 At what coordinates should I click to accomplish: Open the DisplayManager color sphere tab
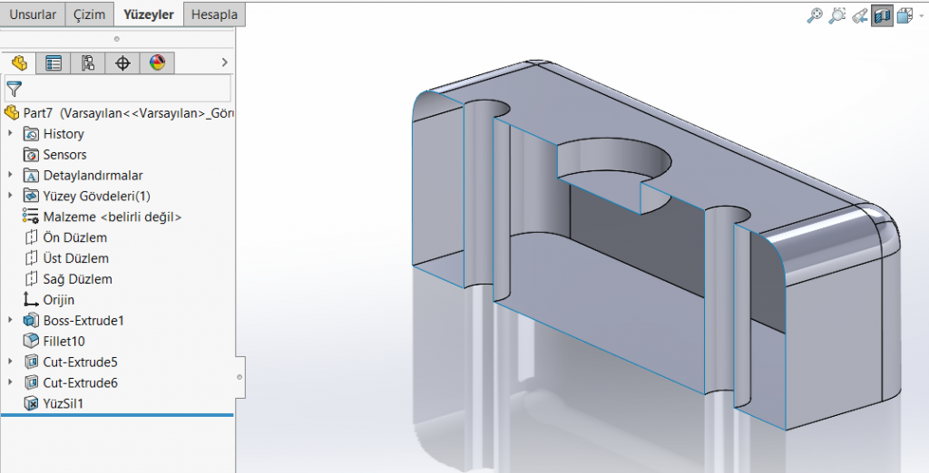point(157,63)
